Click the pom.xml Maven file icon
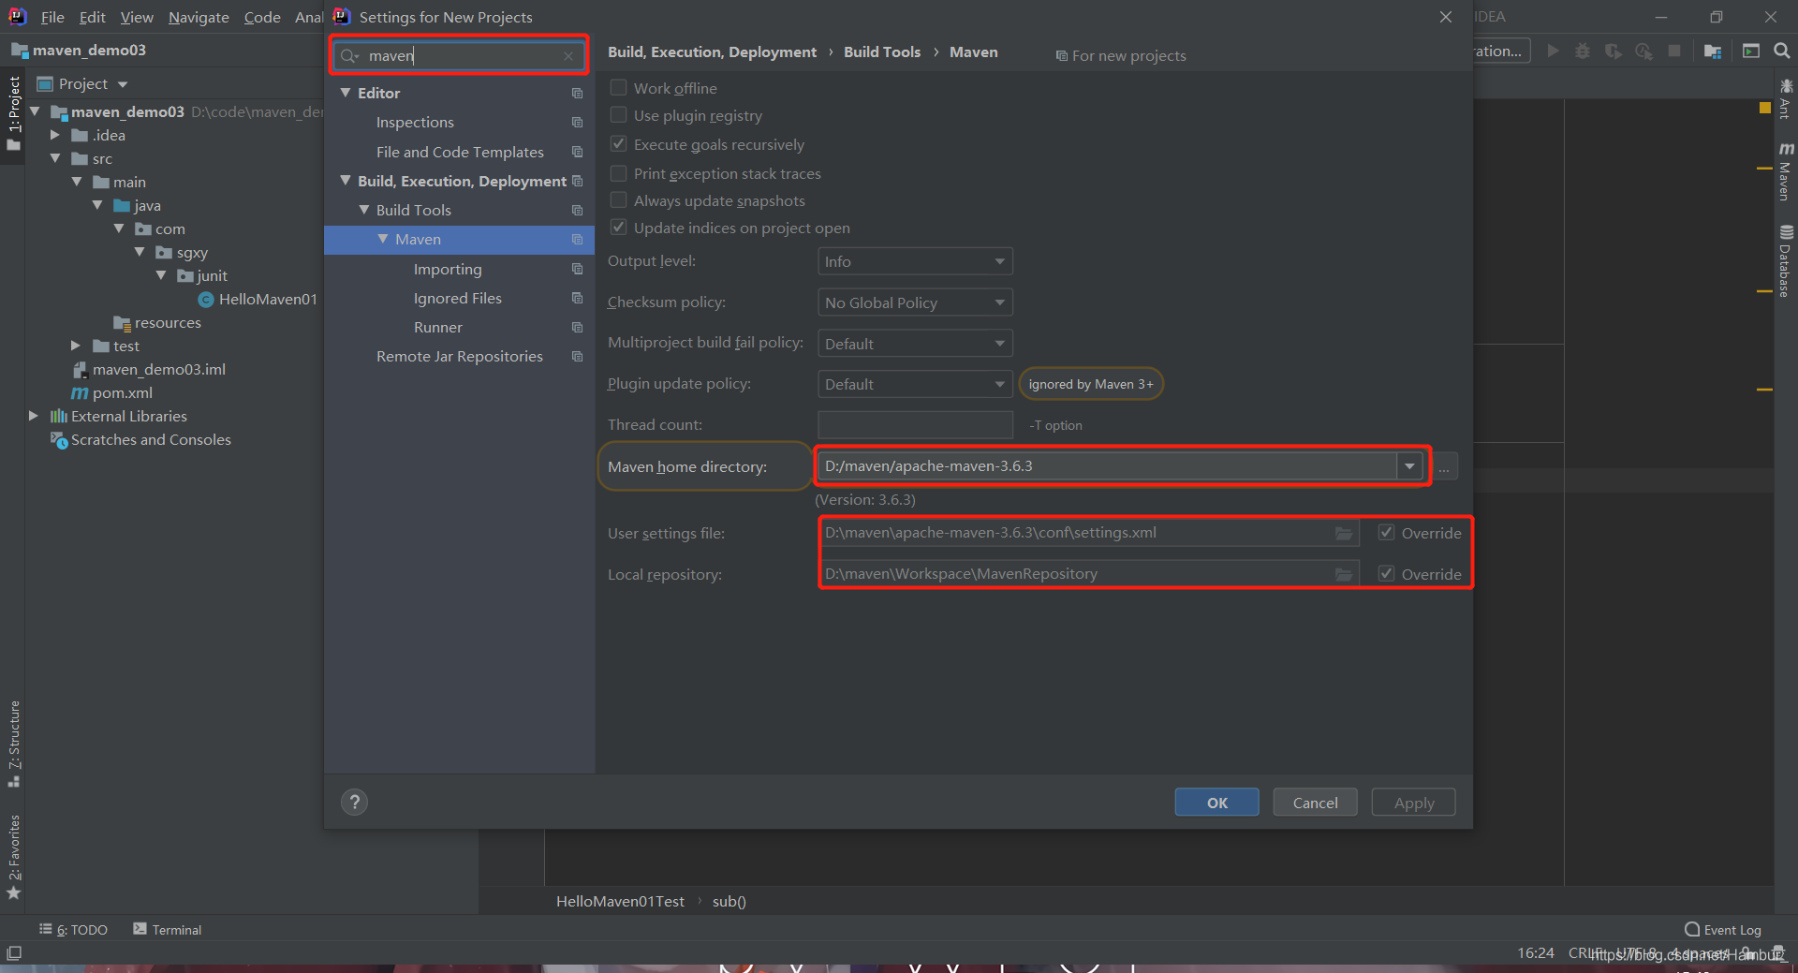Screen dimensions: 1798x973 point(81,393)
